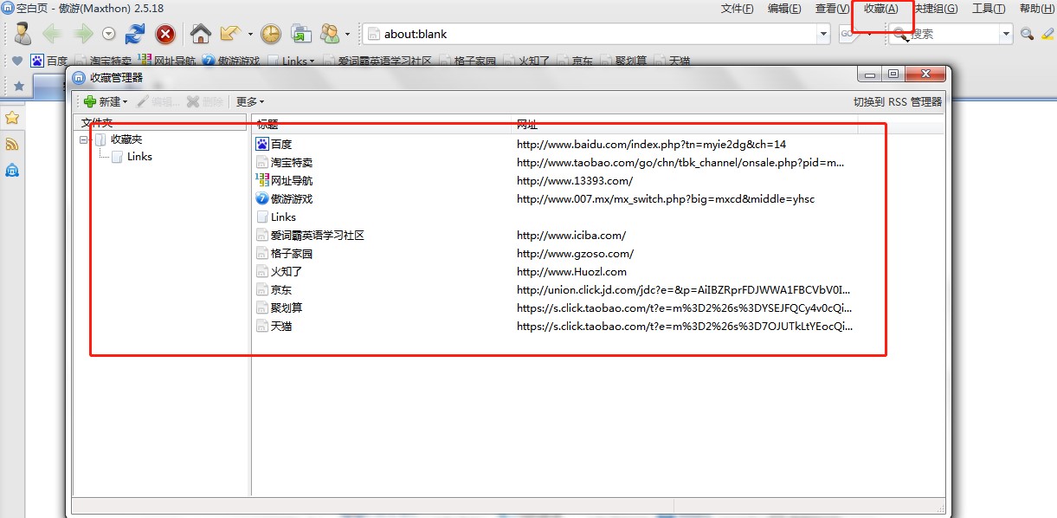
Task: Click the two-people toolbar icon
Action: (x=330, y=34)
